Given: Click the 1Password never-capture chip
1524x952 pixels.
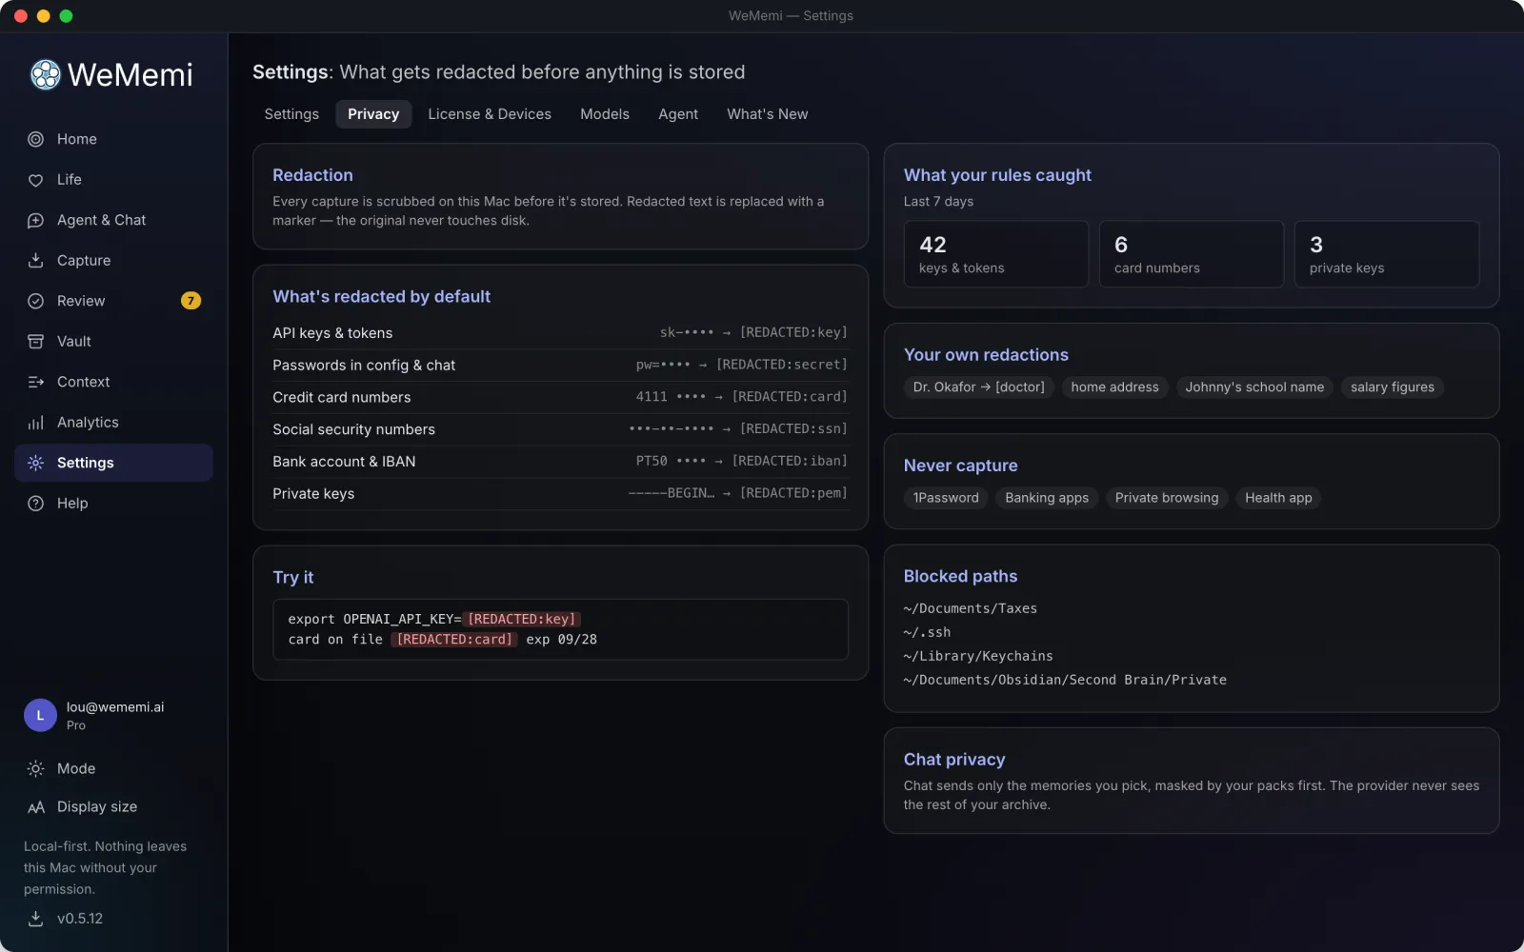Looking at the screenshot, I should coord(945,498).
